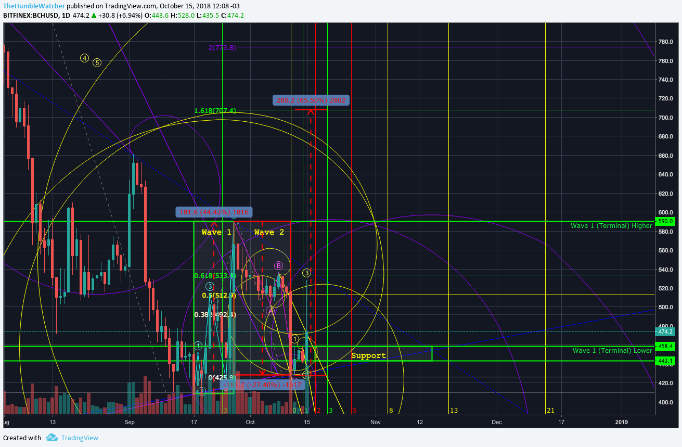Select the 181.6 (44.42%) 1816 measurement label

point(214,212)
